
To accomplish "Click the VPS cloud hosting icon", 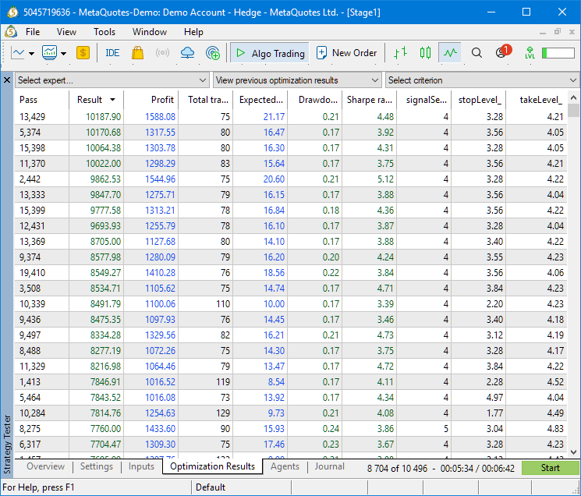I will point(187,53).
